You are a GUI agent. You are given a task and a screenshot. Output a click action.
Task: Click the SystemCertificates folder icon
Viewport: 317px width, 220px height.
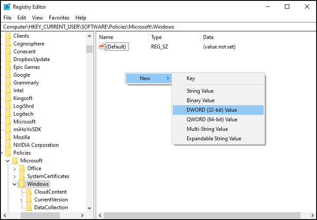pyautogui.click(x=22, y=176)
